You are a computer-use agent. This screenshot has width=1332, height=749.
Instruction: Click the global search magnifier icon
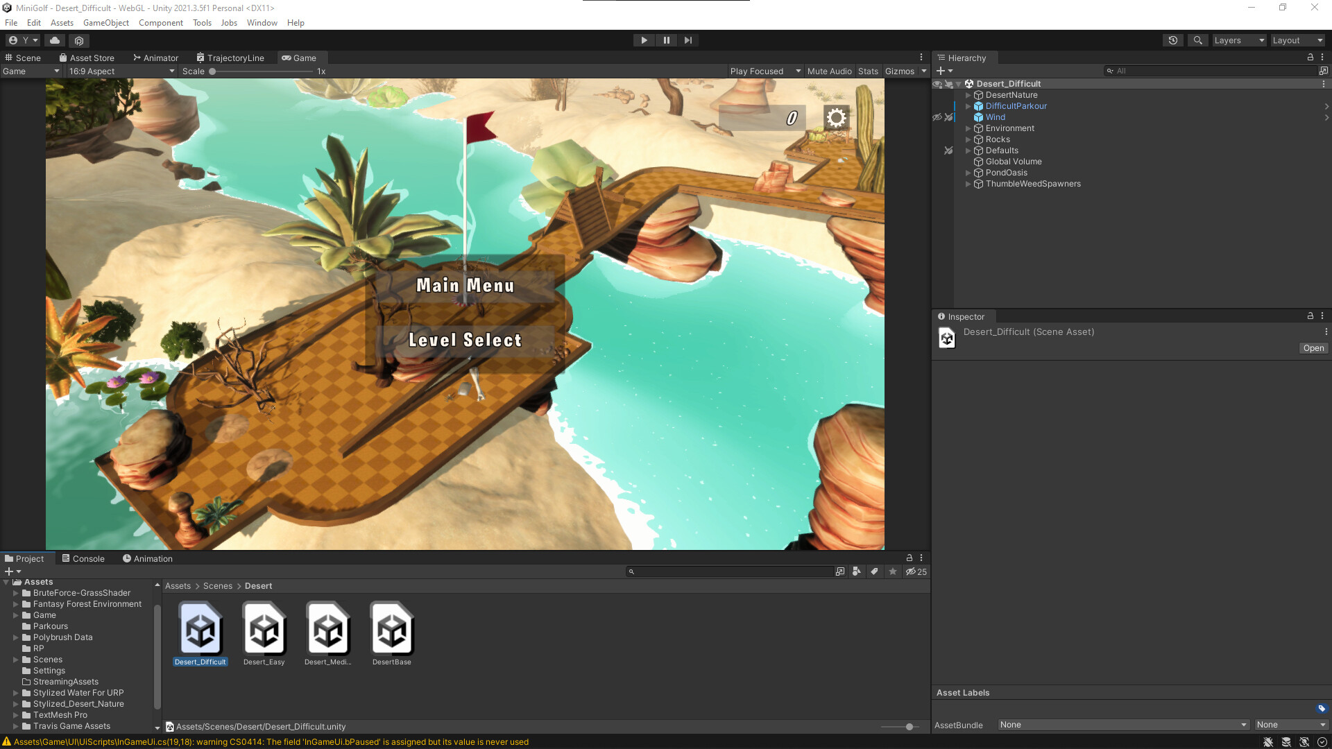tap(1197, 40)
